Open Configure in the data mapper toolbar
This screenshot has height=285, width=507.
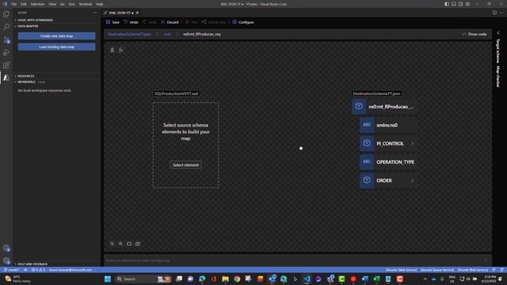pyautogui.click(x=243, y=22)
